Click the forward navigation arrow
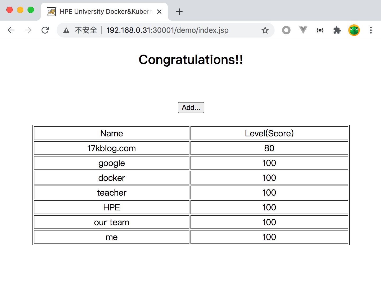Screen dimensions: 381x286 pos(28,30)
